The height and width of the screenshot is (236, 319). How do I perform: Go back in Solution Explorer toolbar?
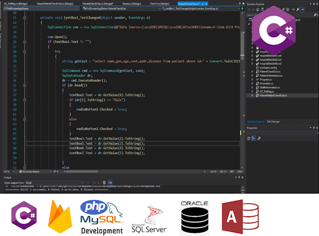coord(249,9)
